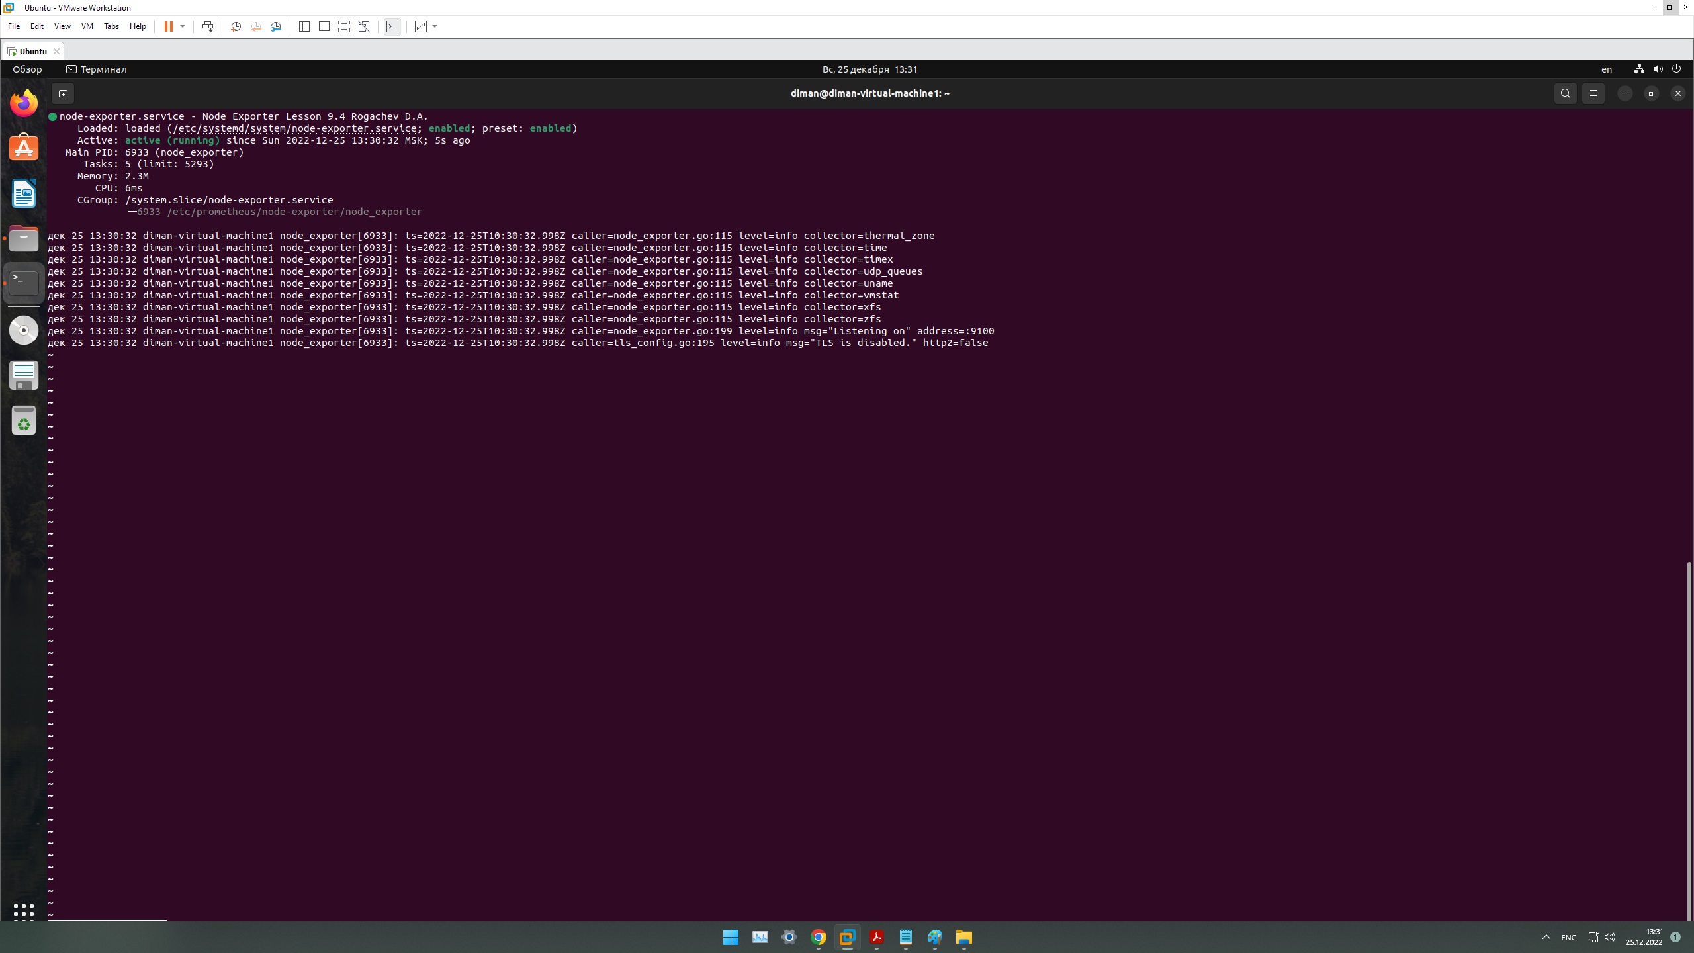Open the Snapshot Manager in VMware toolbar
This screenshot has width=1694, height=953.
pyautogui.click(x=277, y=26)
